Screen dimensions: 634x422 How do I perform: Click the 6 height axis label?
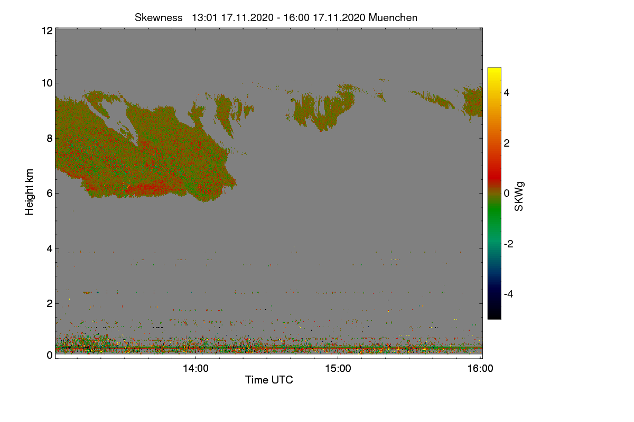(x=49, y=193)
